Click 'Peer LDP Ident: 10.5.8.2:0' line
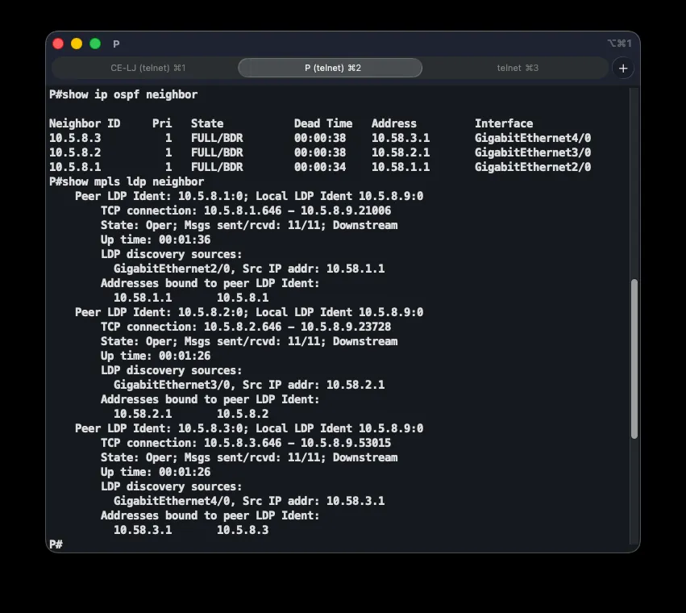This screenshot has width=686, height=613. click(249, 312)
